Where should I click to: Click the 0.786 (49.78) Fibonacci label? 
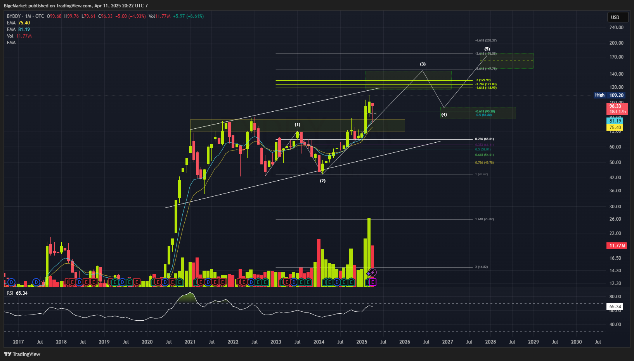[x=485, y=163]
